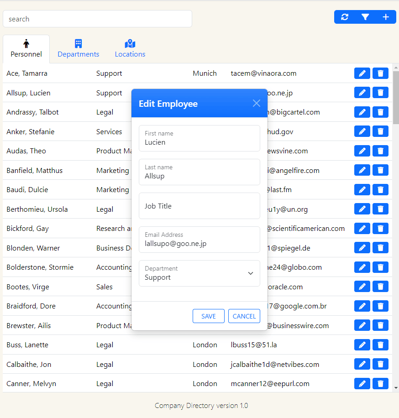
Task: Close the Edit Employee dialog
Action: coord(256,103)
